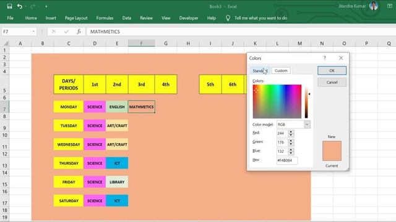Increase Red value with up spinner
Image resolution: width=396 pixels, height=222 pixels.
(291, 131)
